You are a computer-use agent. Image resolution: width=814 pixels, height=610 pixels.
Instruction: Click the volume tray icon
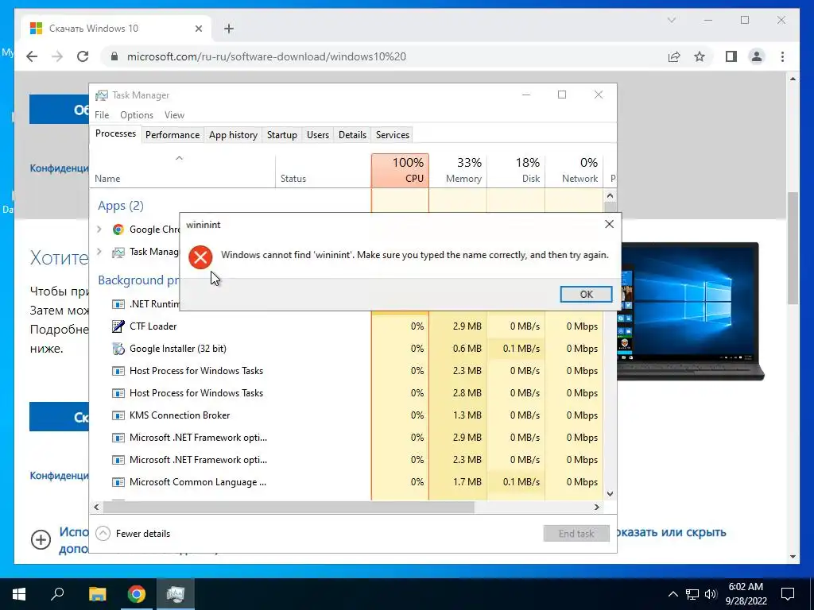point(711,594)
